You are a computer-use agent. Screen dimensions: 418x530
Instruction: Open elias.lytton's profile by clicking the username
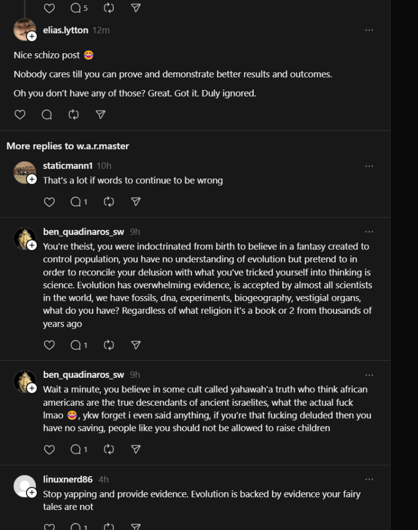tap(65, 30)
